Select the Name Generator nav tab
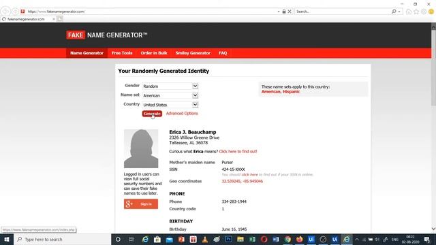Screen dimensions: 436x245 [x=87, y=53]
